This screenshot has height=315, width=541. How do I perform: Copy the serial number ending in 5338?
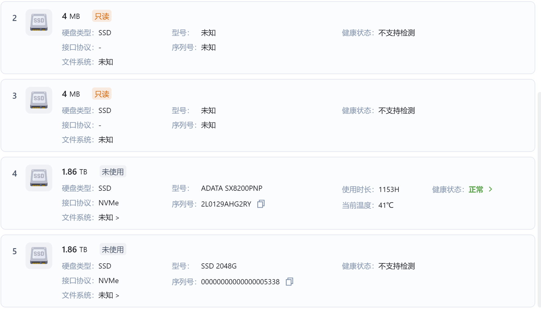coord(289,282)
